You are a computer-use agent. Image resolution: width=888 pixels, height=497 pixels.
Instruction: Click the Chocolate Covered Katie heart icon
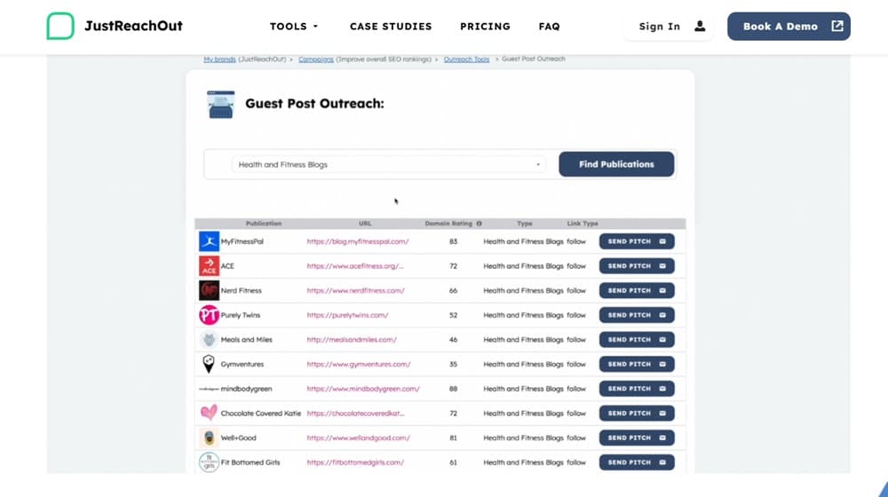[x=209, y=413]
